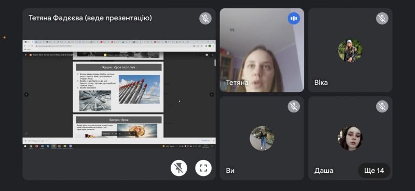Screen dimensions: 415x191
Task: Click Віка's muted microphone icon
Action: click(x=382, y=19)
